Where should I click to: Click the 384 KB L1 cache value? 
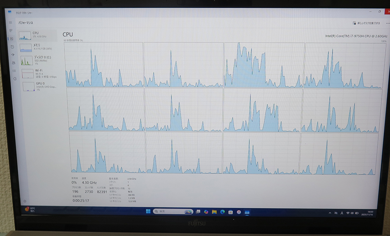(x=131, y=195)
